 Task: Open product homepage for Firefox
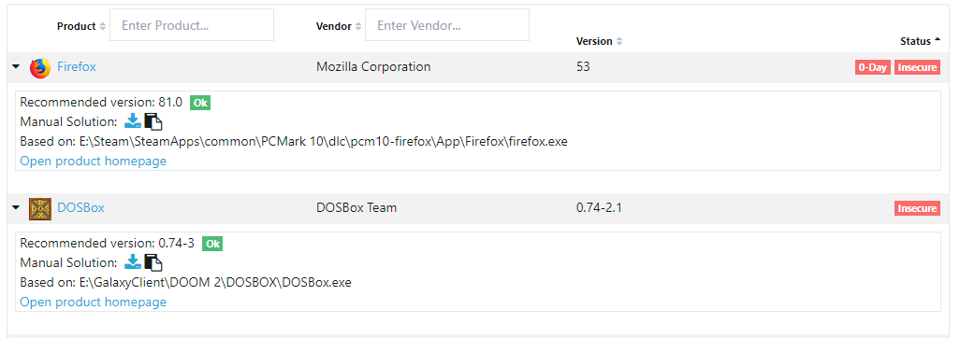coord(93,162)
